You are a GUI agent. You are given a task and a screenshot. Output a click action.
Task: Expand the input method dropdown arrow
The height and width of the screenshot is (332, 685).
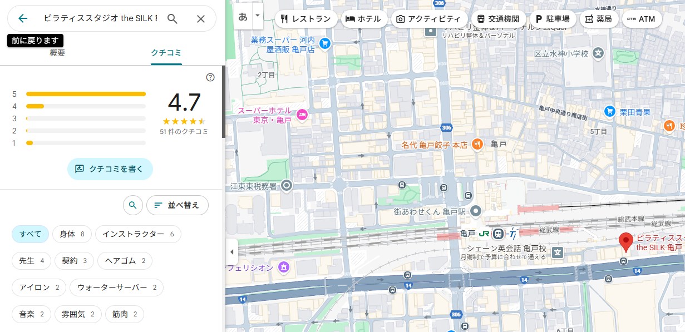tap(257, 16)
